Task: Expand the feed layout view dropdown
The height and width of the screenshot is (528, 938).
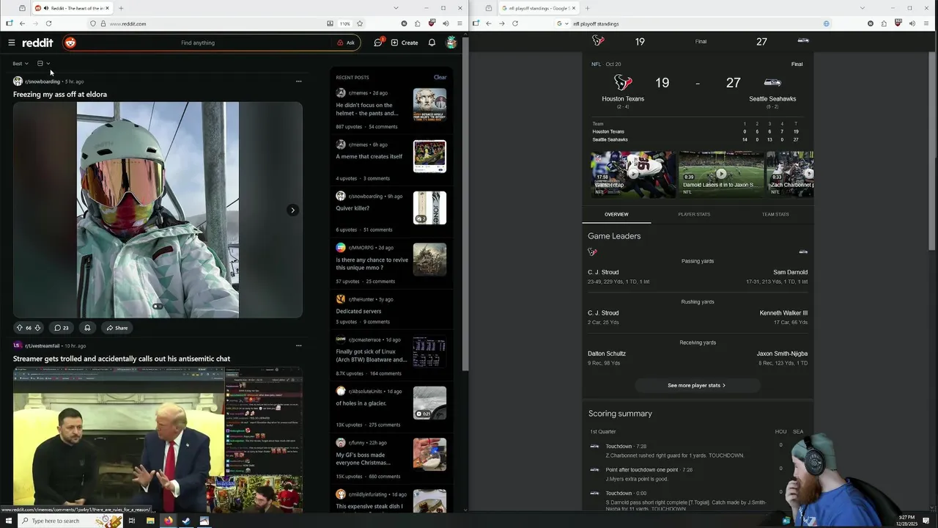Action: 44,64
